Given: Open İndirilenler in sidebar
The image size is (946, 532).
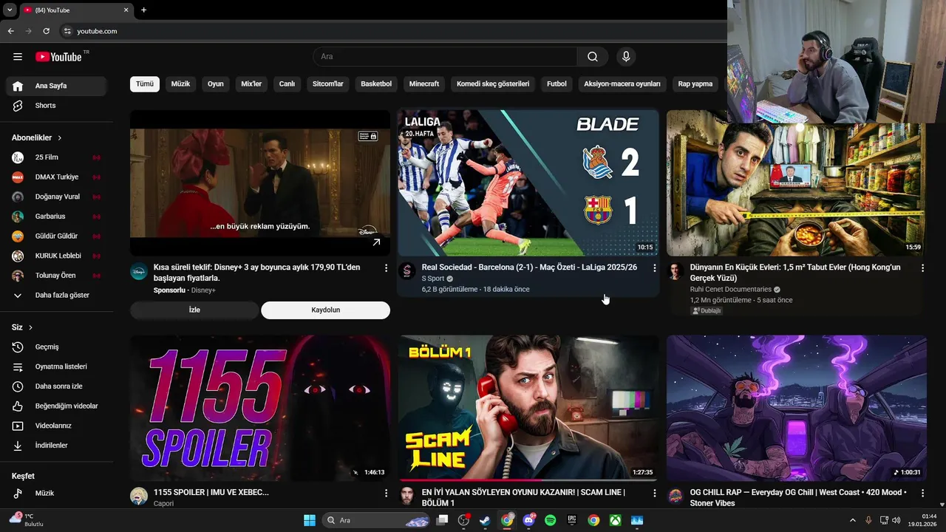Looking at the screenshot, I should [56, 446].
